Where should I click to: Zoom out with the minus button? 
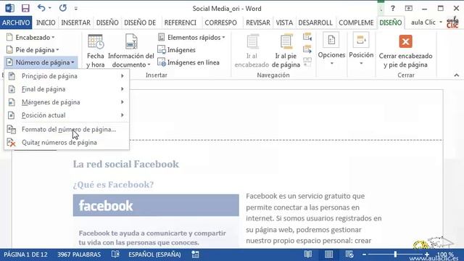coord(364,254)
